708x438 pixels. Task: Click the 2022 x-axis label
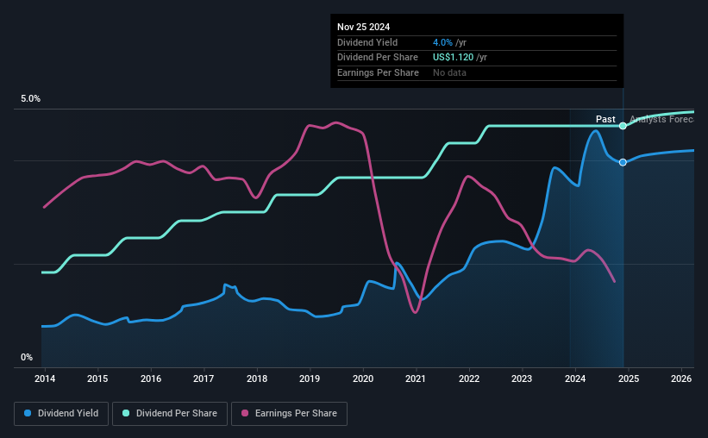click(x=469, y=379)
